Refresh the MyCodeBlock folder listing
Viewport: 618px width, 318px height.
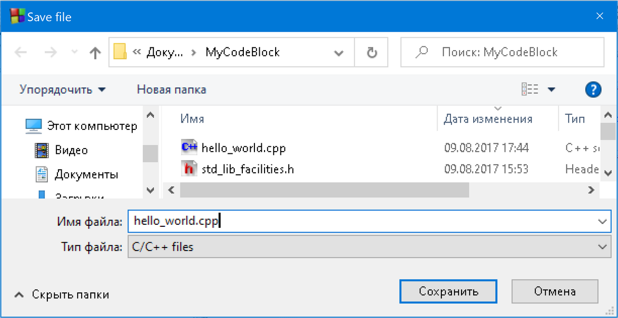[371, 52]
